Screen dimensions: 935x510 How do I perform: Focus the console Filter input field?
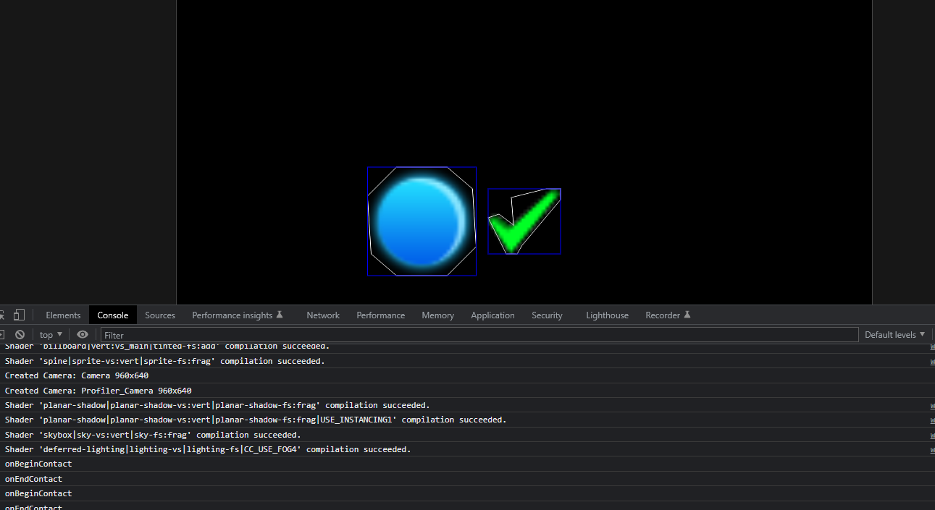click(478, 335)
